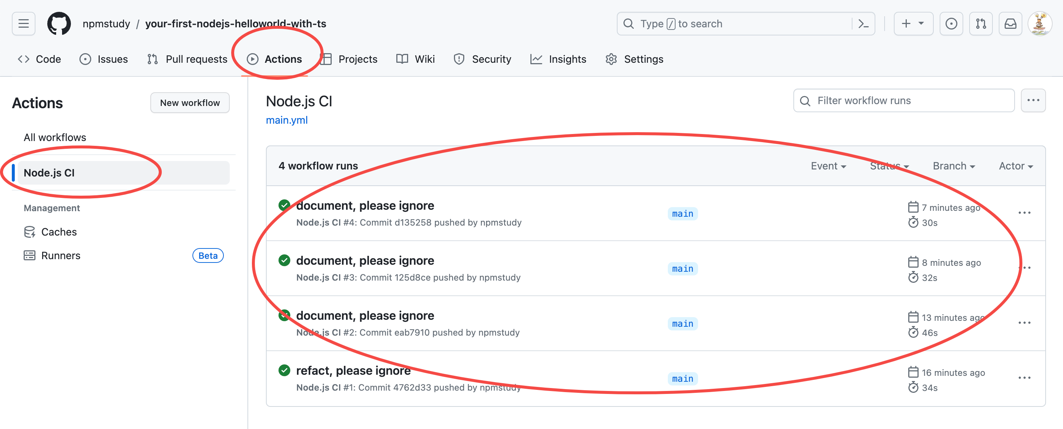Open three-dot menu for run #3
The width and height of the screenshot is (1063, 429).
1024,268
